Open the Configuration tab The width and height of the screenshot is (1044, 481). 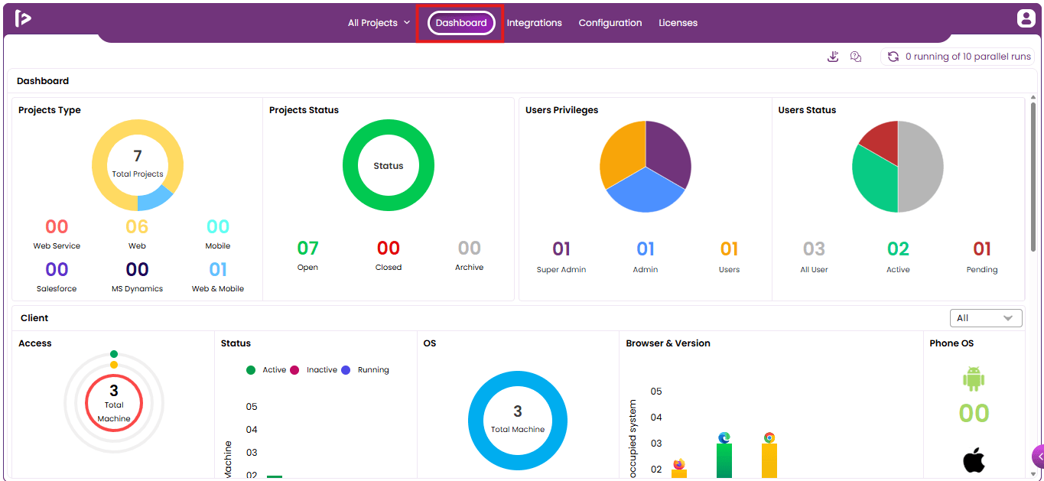tap(610, 23)
